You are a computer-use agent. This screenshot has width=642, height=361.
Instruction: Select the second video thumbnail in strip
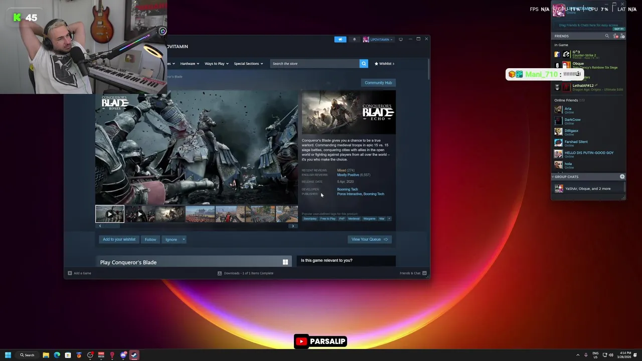139,214
